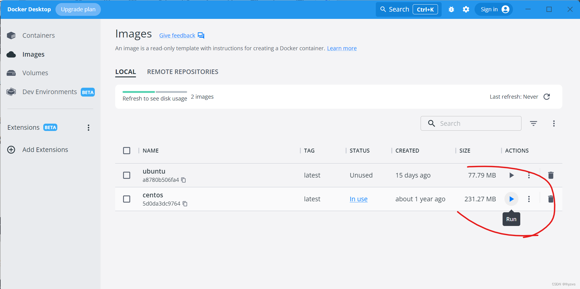
Task: Delete the centos image
Action: pyautogui.click(x=551, y=199)
